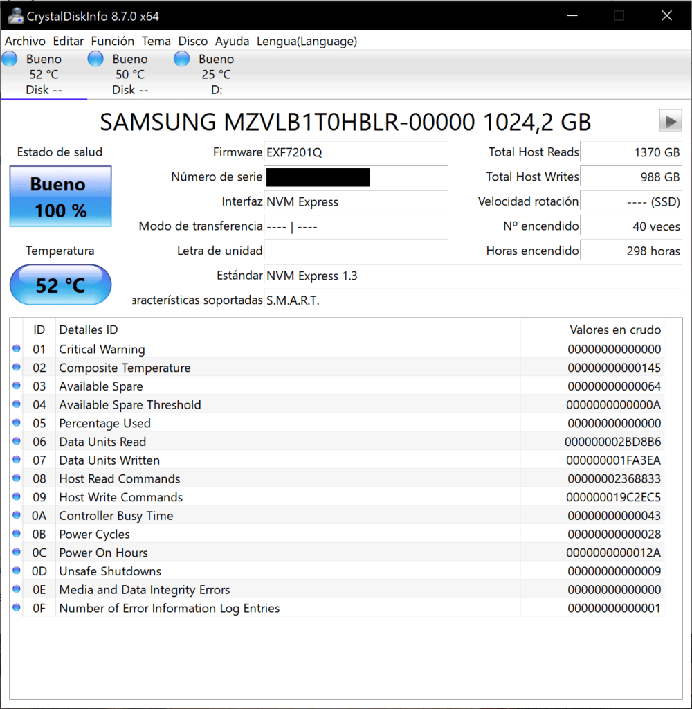The width and height of the screenshot is (692, 709).
Task: Open the Tema menu
Action: coord(156,42)
